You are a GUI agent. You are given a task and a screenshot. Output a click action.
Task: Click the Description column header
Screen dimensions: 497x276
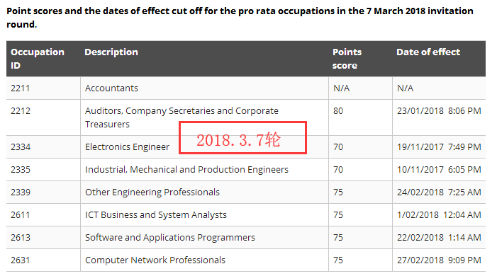(x=111, y=52)
